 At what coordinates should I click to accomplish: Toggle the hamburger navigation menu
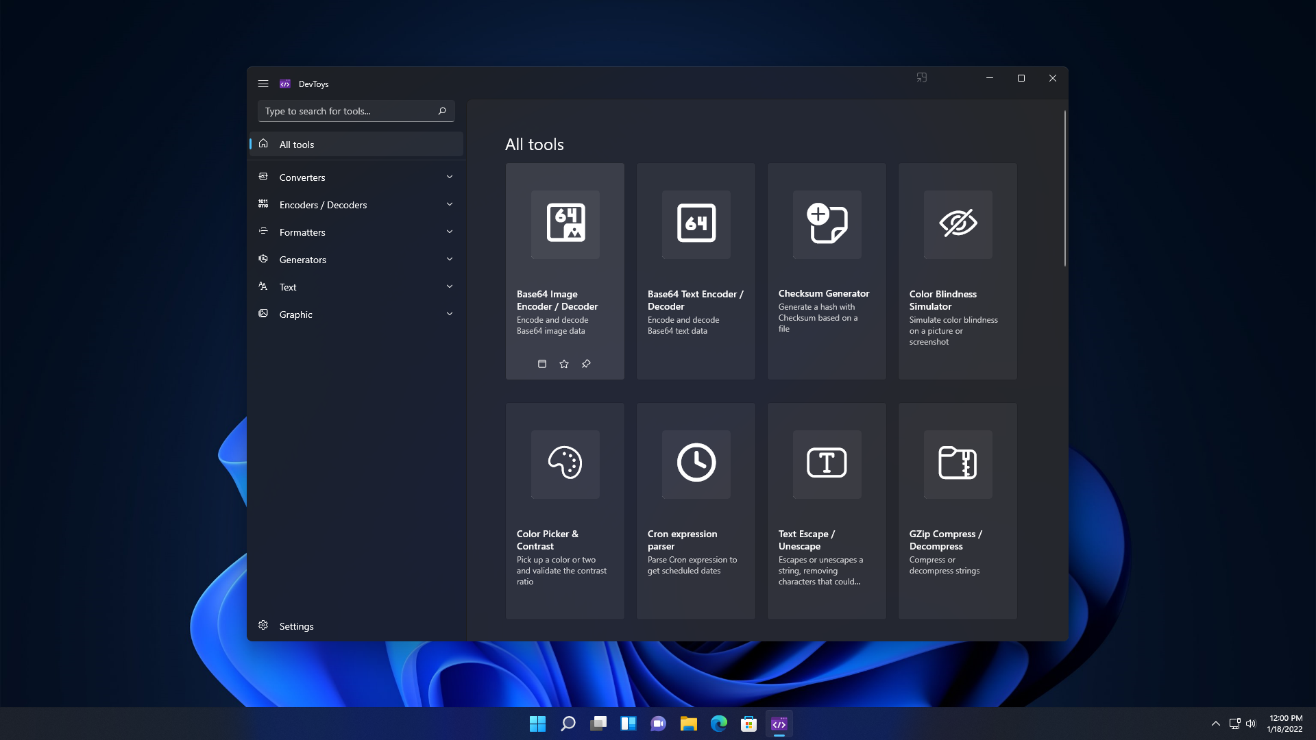[263, 84]
